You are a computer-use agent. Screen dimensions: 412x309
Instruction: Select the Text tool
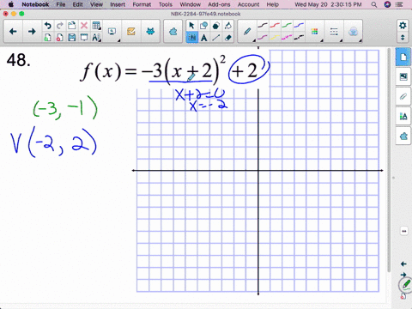(x=203, y=38)
